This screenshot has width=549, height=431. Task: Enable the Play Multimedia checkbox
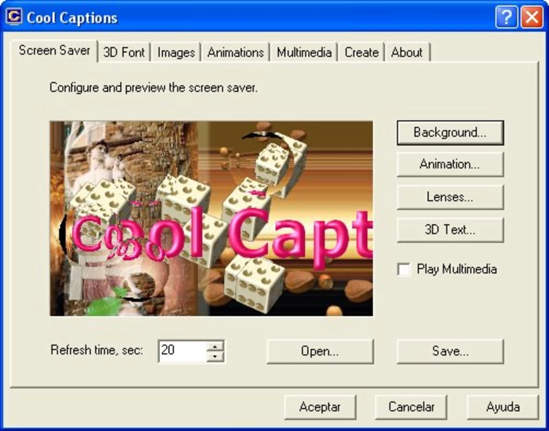[x=404, y=269]
